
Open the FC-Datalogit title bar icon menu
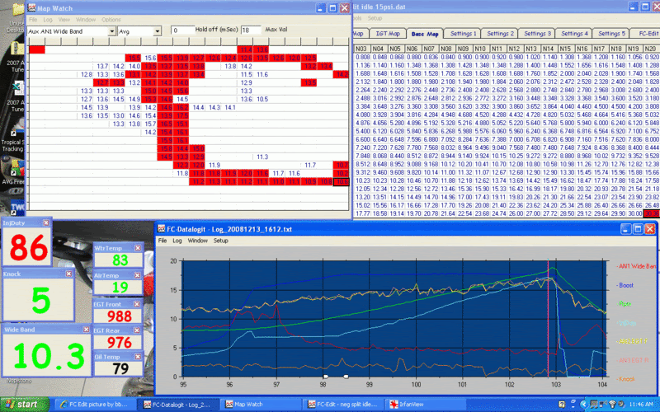tap(161, 229)
